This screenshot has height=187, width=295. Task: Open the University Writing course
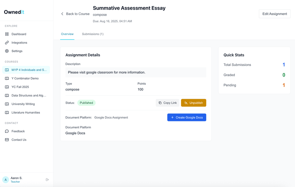[x=26, y=104]
